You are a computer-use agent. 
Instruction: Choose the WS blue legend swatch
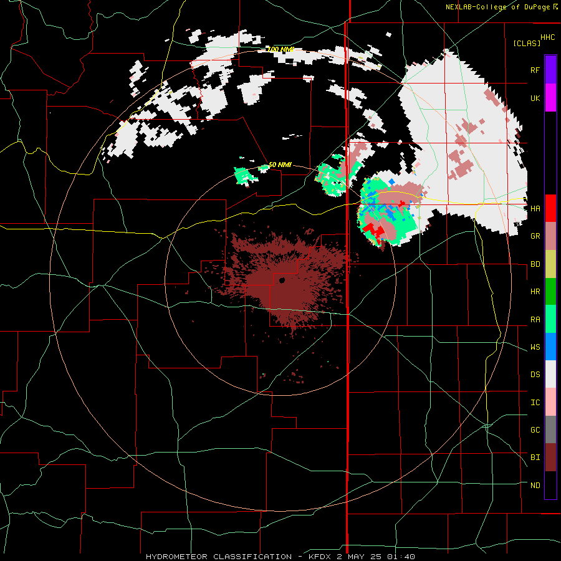[550, 347]
